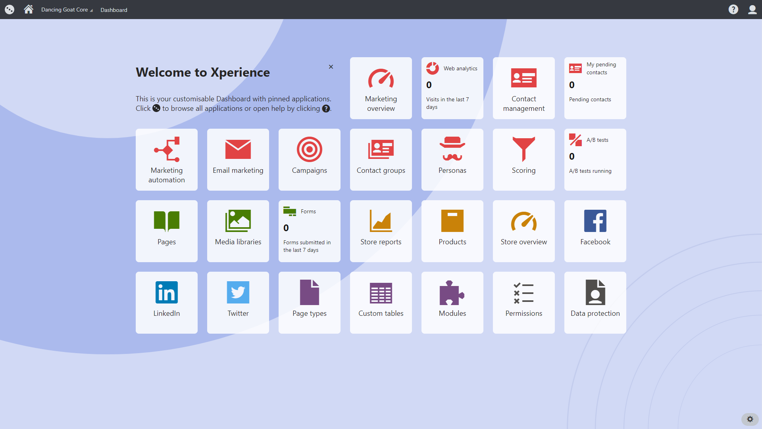Click Contact management dashboard tile
Image resolution: width=762 pixels, height=429 pixels.
coord(524,88)
